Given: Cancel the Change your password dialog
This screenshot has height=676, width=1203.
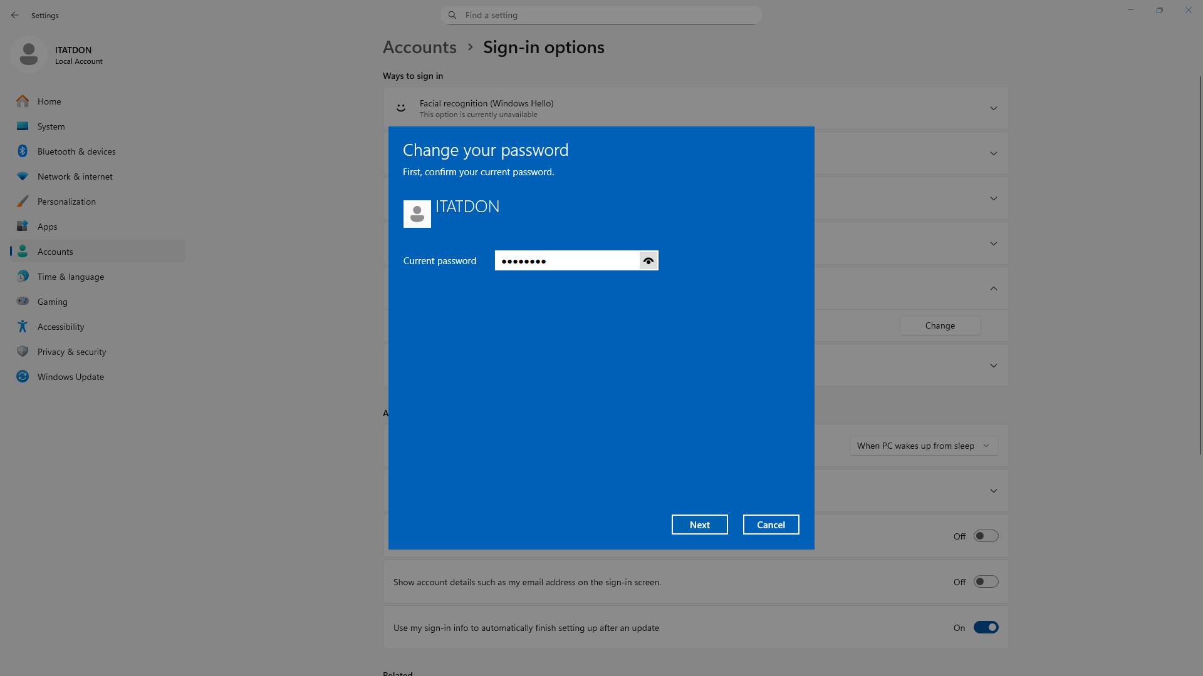Looking at the screenshot, I should point(771,525).
